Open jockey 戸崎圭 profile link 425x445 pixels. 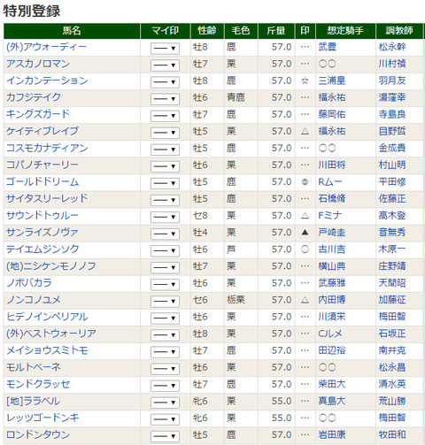click(332, 232)
